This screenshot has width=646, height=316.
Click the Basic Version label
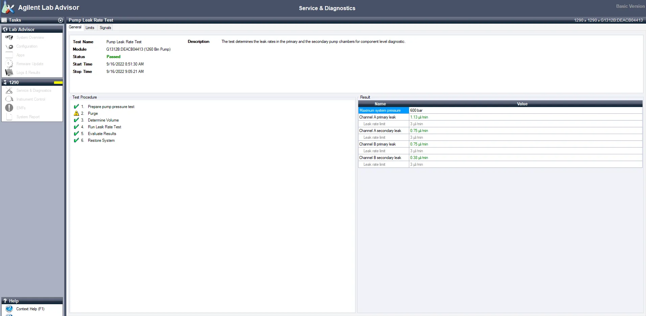(630, 6)
